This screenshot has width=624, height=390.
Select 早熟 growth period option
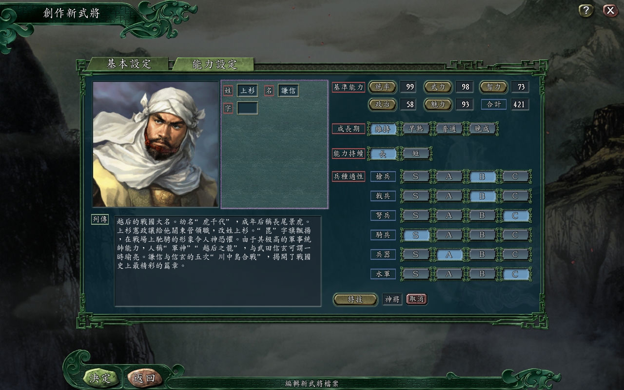point(416,129)
